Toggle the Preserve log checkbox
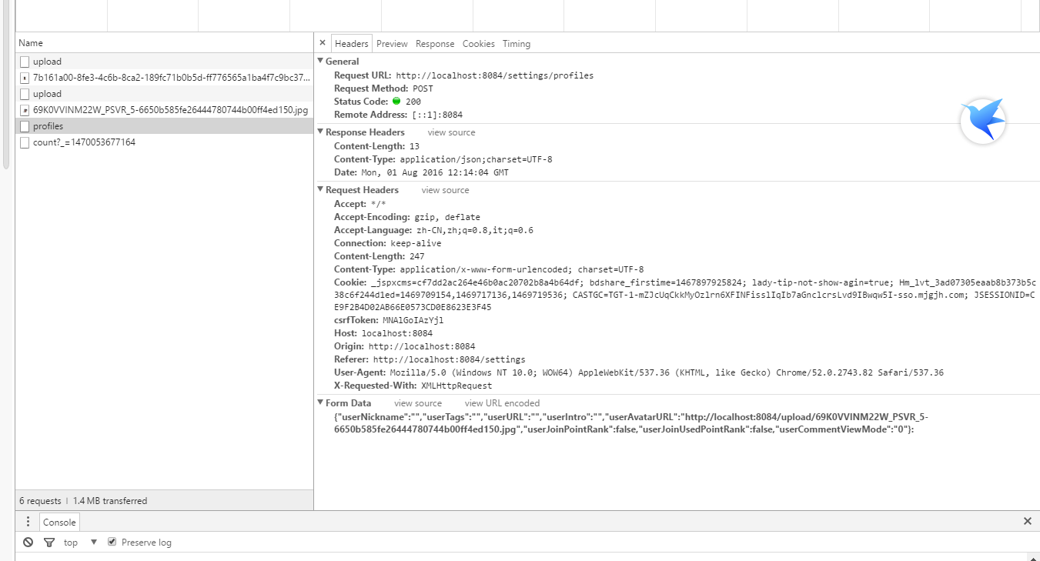The height and width of the screenshot is (561, 1040). [112, 543]
